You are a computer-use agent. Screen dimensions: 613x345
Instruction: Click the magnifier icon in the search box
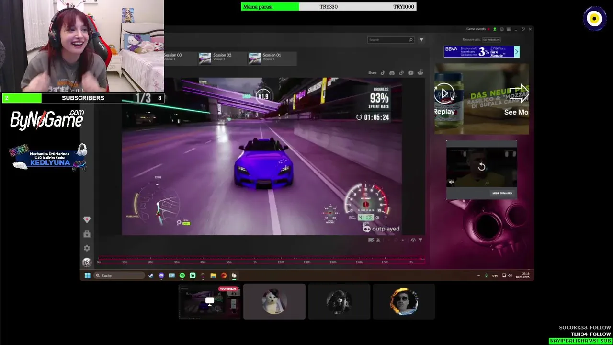click(411, 40)
